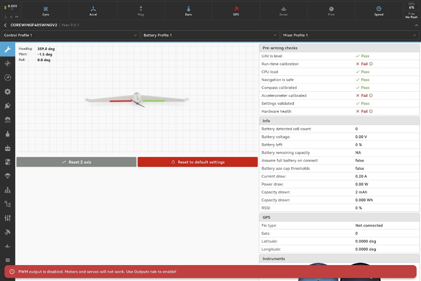
Task: Click the compass alignment icon in sidebar
Action: 7,78
